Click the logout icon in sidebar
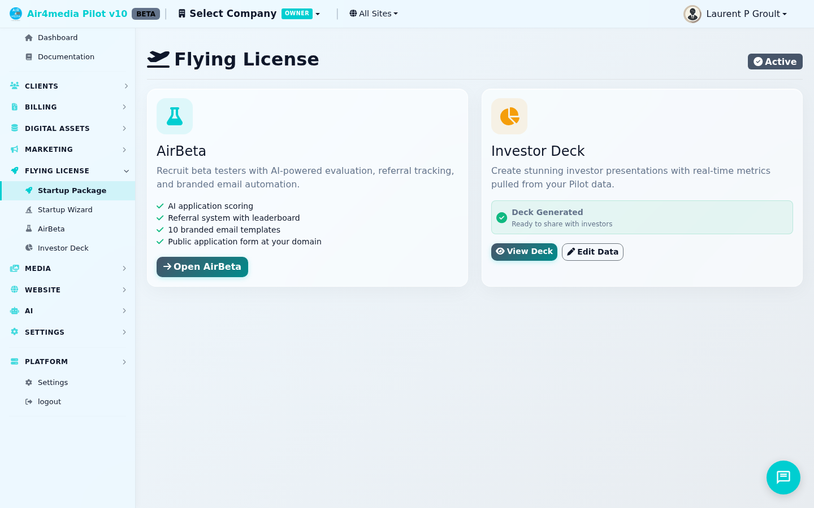The width and height of the screenshot is (814, 508). click(x=29, y=401)
